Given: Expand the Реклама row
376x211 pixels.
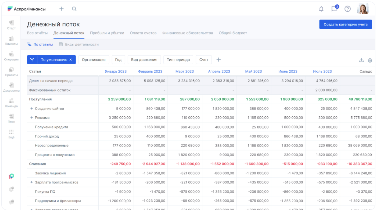Looking at the screenshot, I should 31,118.
